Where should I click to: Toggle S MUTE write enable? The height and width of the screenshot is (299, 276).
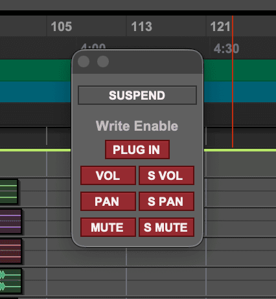tap(167, 227)
